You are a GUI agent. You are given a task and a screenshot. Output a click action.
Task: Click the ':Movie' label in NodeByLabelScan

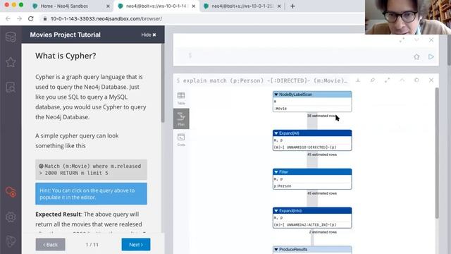[280, 109]
